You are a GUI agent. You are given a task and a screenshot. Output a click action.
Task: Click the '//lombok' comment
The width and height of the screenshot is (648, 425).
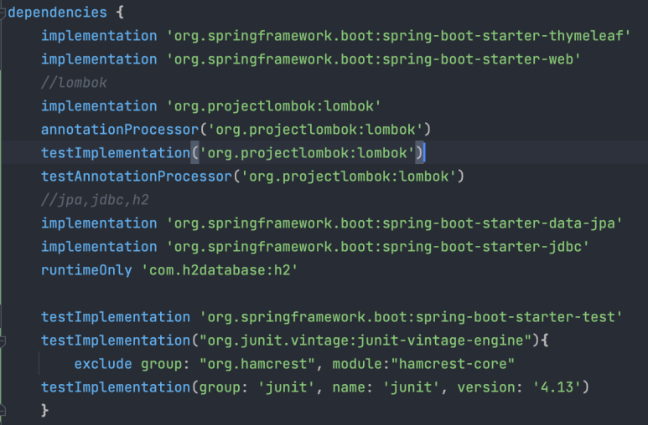point(74,83)
